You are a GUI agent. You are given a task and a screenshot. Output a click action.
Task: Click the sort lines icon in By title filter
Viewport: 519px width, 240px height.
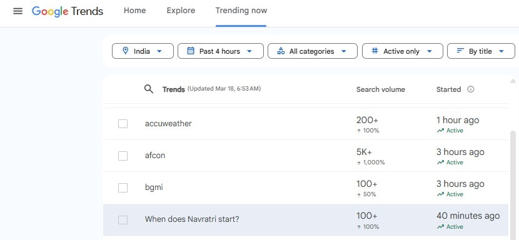tap(460, 51)
